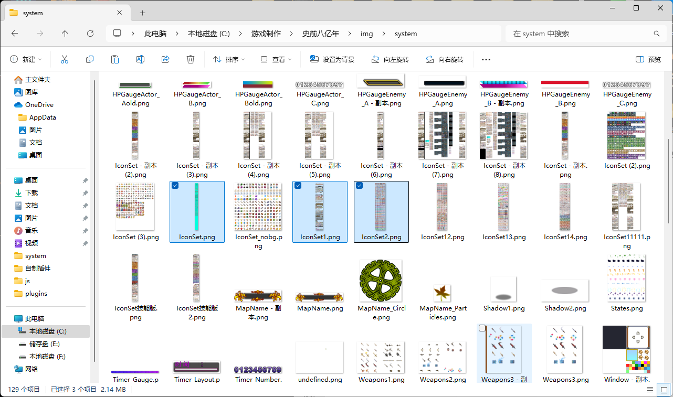The width and height of the screenshot is (673, 397).
Task: Click Rotate left (向左旋转)
Action: point(390,59)
